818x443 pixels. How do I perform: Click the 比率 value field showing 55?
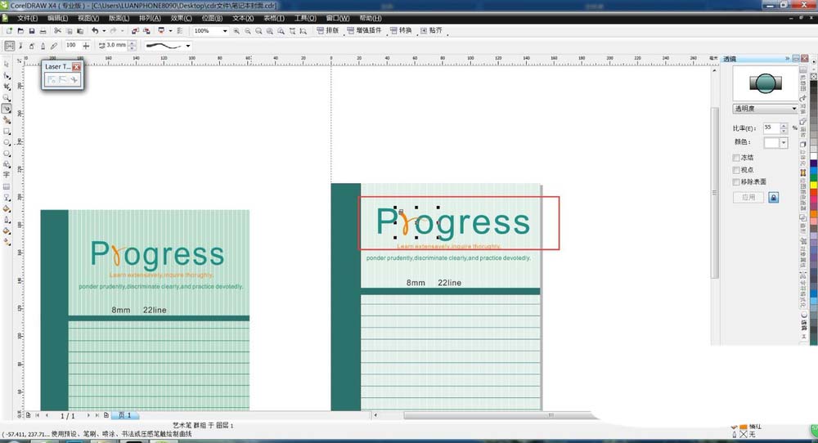pos(771,128)
